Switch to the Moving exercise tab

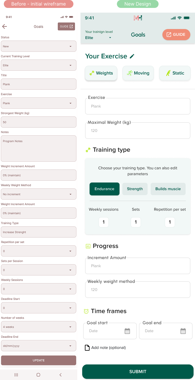coord(138,73)
